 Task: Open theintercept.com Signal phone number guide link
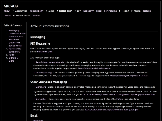119,94
